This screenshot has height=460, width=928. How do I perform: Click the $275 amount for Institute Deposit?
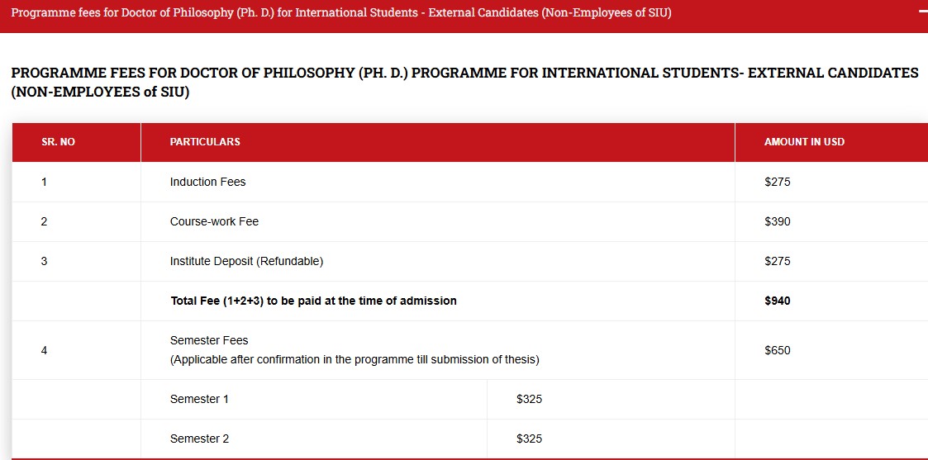coord(778,261)
